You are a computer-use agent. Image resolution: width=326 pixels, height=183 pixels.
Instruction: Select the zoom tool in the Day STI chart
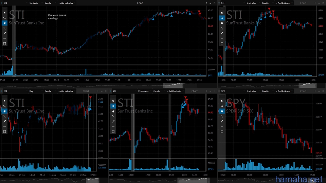pos(4,106)
